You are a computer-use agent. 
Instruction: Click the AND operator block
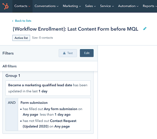pos(12,114)
